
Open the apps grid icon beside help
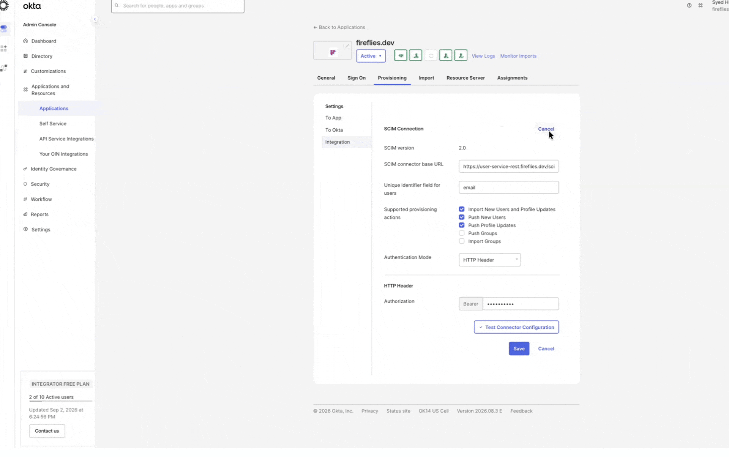coord(701,5)
